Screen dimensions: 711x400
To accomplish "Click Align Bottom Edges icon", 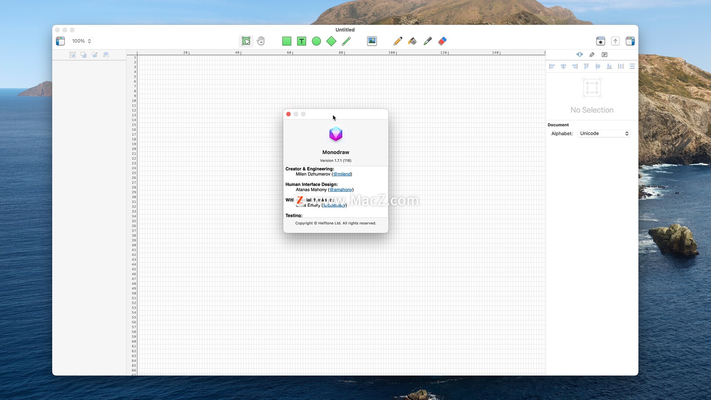I will [609, 67].
